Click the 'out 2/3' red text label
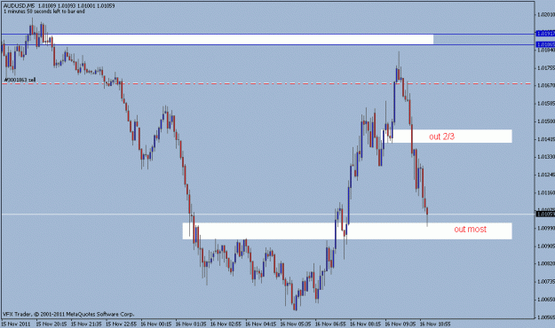Image resolution: width=555 pixels, height=328 pixels. click(x=441, y=137)
